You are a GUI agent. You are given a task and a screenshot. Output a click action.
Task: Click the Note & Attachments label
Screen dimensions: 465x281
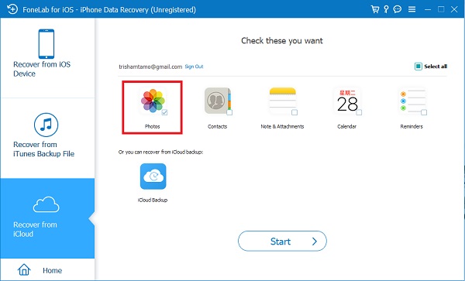coord(282,126)
